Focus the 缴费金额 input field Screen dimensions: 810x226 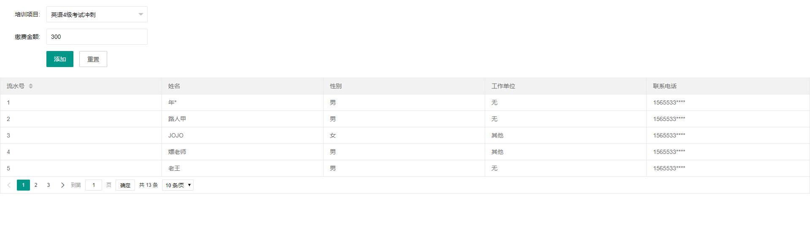pyautogui.click(x=97, y=37)
